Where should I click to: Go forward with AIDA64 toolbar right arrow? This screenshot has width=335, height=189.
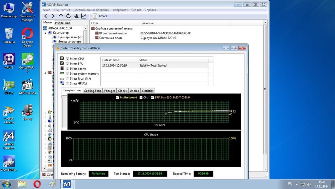[x=53, y=16]
